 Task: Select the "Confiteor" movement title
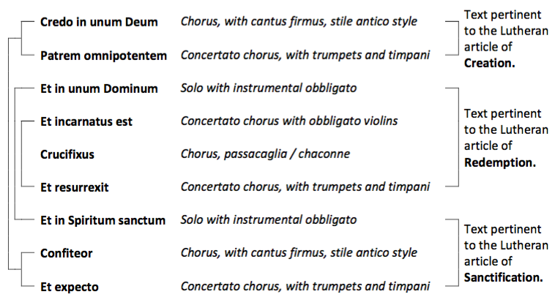click(67, 253)
